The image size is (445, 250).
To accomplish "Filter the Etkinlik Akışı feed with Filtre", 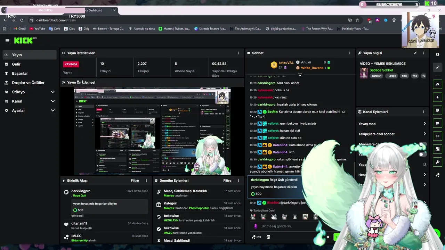I will [x=135, y=181].
